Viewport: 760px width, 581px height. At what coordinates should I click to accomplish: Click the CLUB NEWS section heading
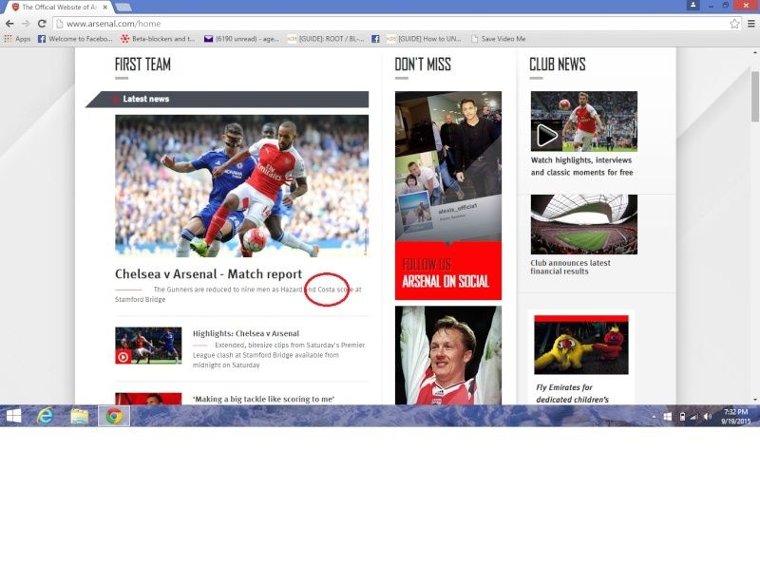pos(558,65)
